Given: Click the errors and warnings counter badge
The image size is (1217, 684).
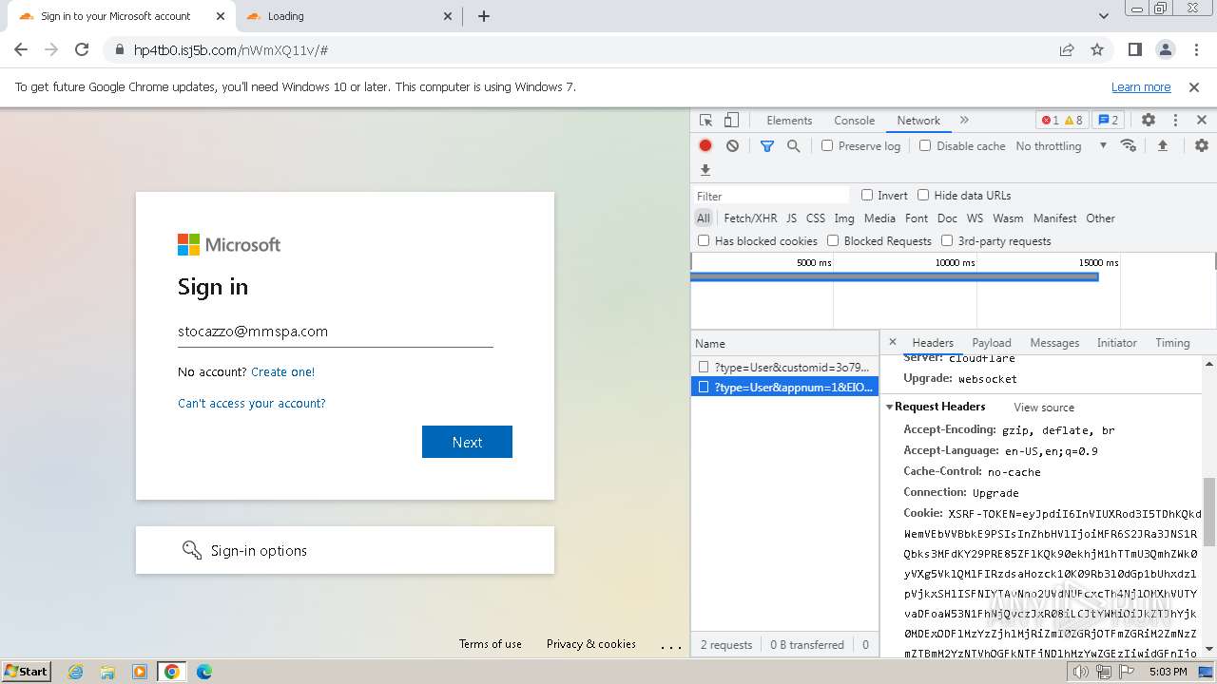Looking at the screenshot, I should click(1062, 121).
